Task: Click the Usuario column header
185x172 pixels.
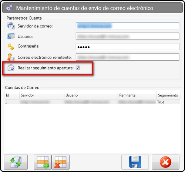Action: 91,95
